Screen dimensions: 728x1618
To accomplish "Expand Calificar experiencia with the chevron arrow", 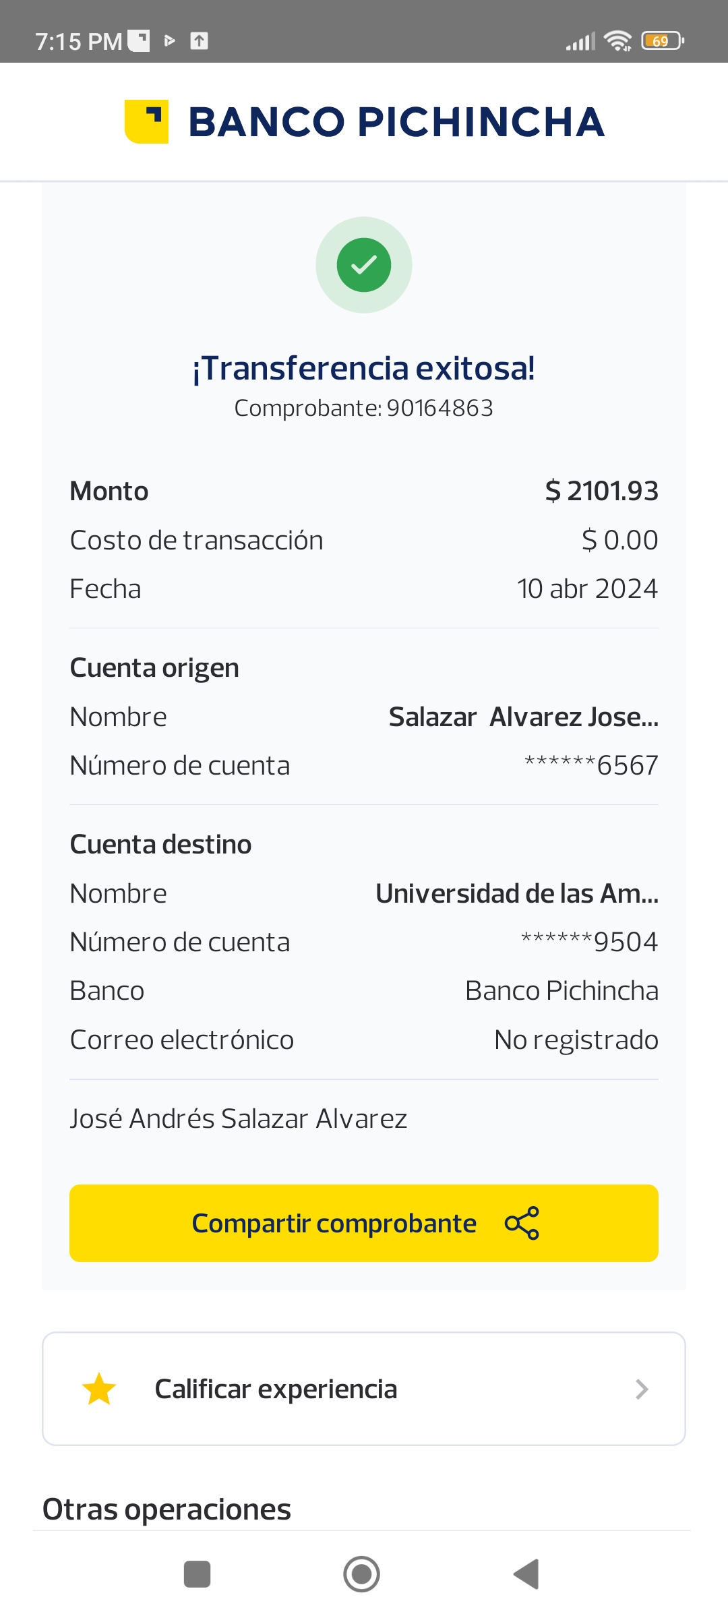I will 642,1389.
